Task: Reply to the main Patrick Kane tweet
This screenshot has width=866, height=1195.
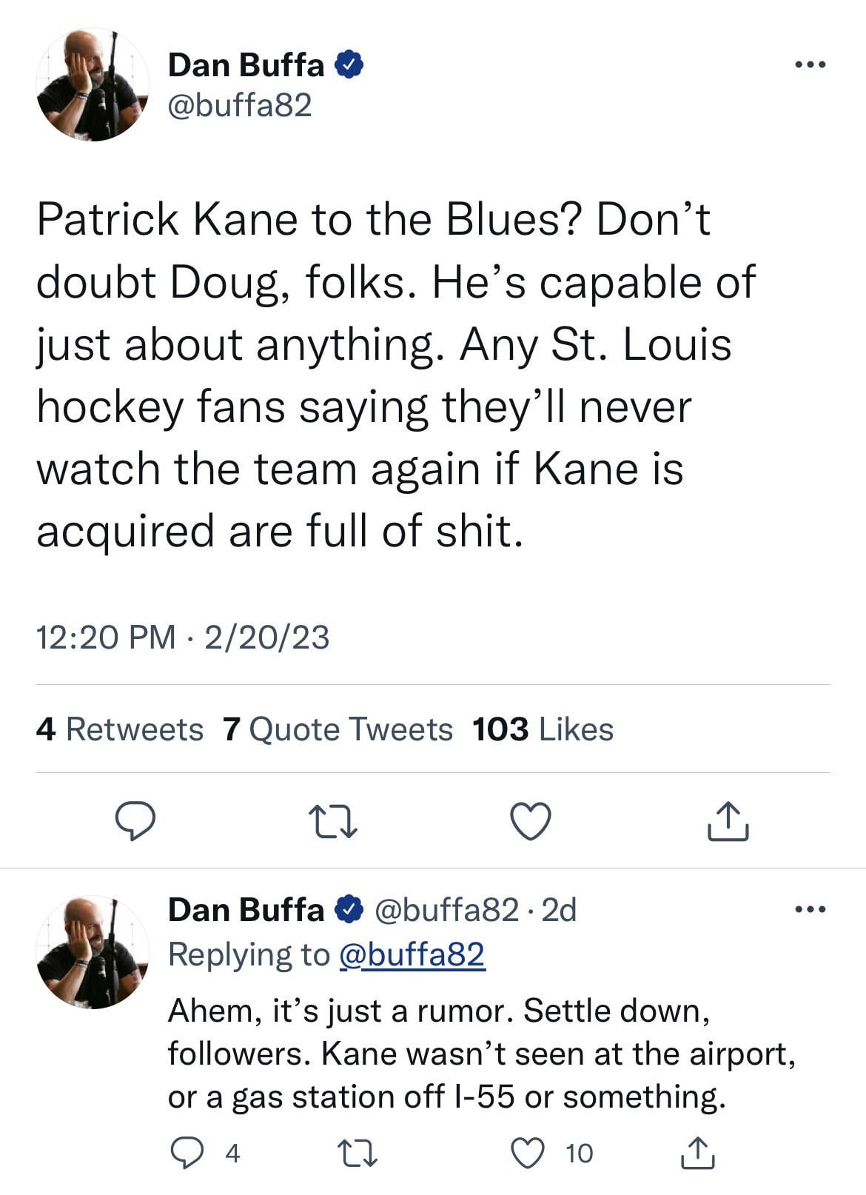Action: (136, 821)
